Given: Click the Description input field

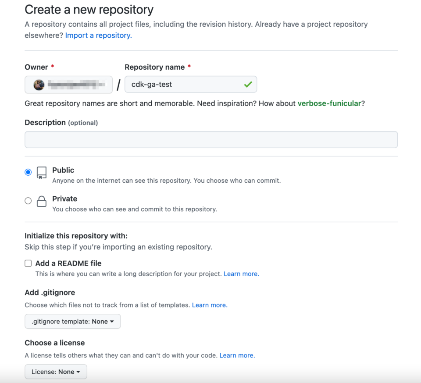Looking at the screenshot, I should pos(211,139).
